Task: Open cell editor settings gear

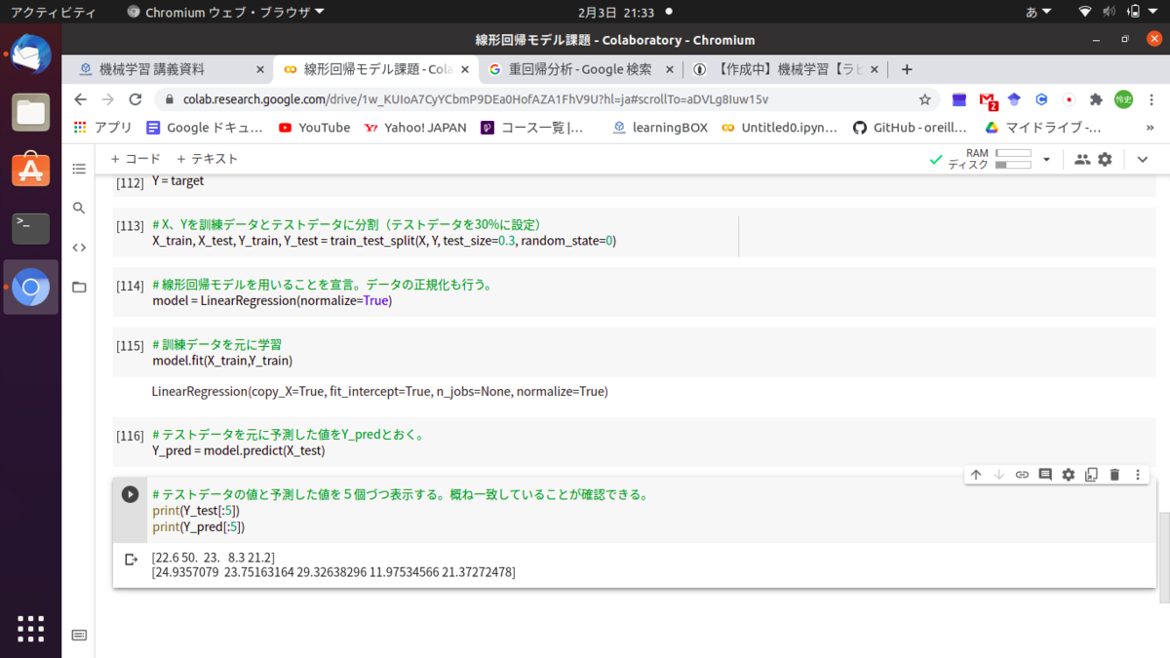Action: 1069,475
